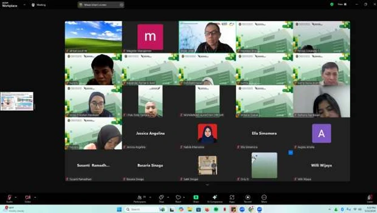Click the Leave meeting button
The height and width of the screenshot is (213, 377).
point(370,198)
